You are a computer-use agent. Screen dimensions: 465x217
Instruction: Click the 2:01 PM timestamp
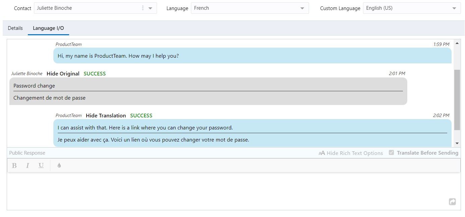pos(397,73)
